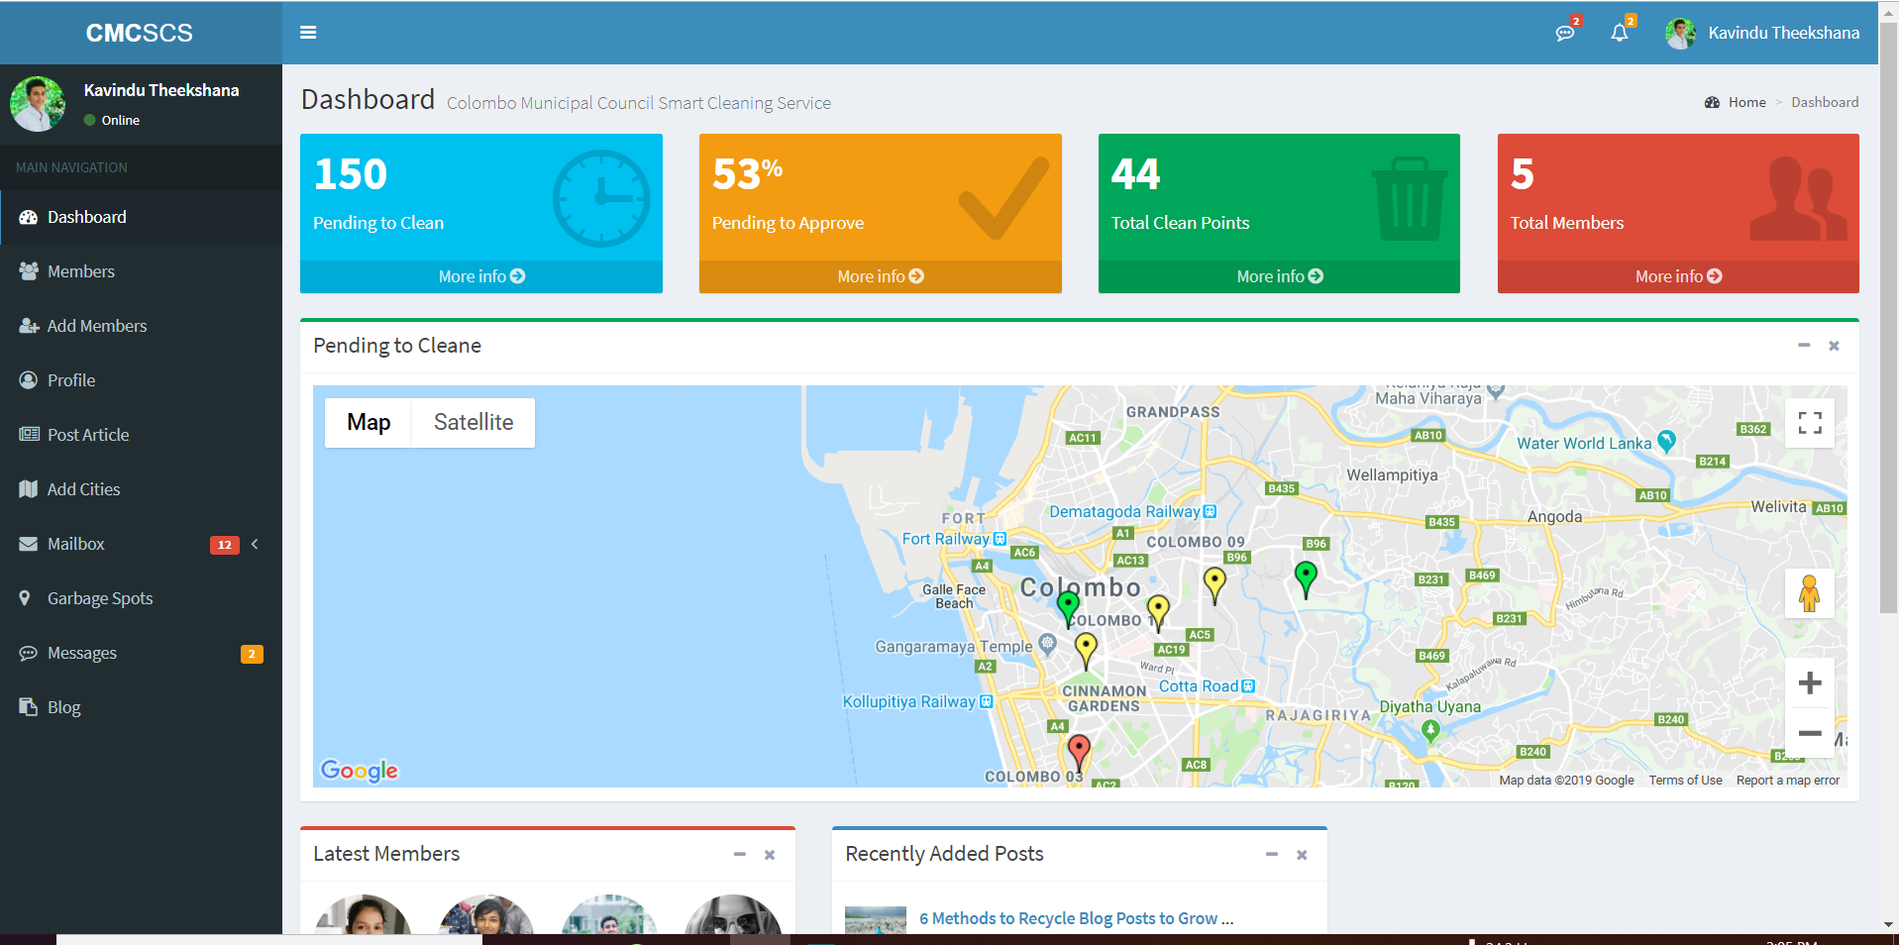Open Garbage Spots page
The height and width of the screenshot is (945, 1899).
point(141,598)
